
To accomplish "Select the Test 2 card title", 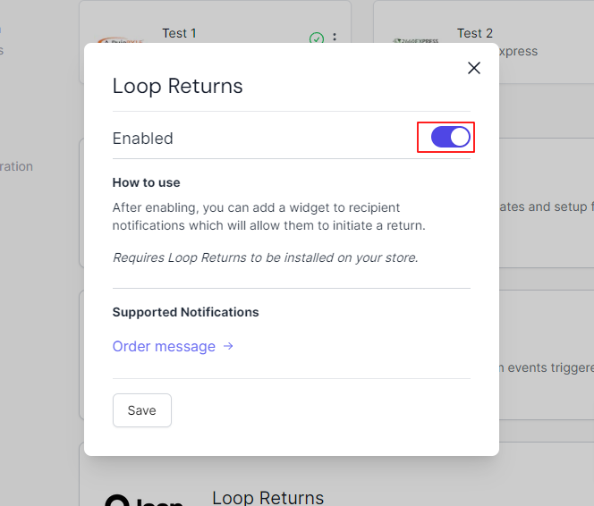I will (475, 33).
